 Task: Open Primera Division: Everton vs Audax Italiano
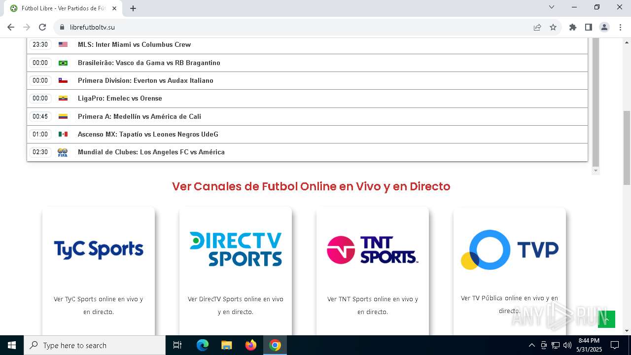(145, 80)
